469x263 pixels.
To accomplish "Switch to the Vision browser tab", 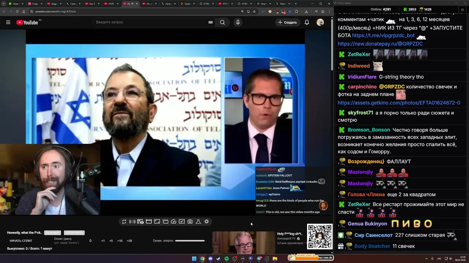I will tap(283, 4).
